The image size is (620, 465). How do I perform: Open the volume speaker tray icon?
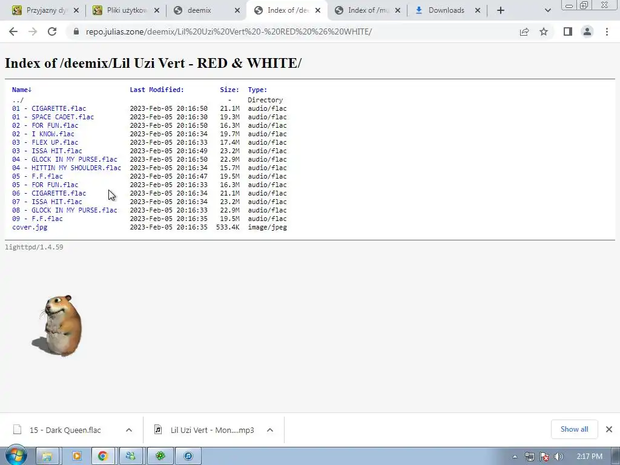(x=559, y=457)
